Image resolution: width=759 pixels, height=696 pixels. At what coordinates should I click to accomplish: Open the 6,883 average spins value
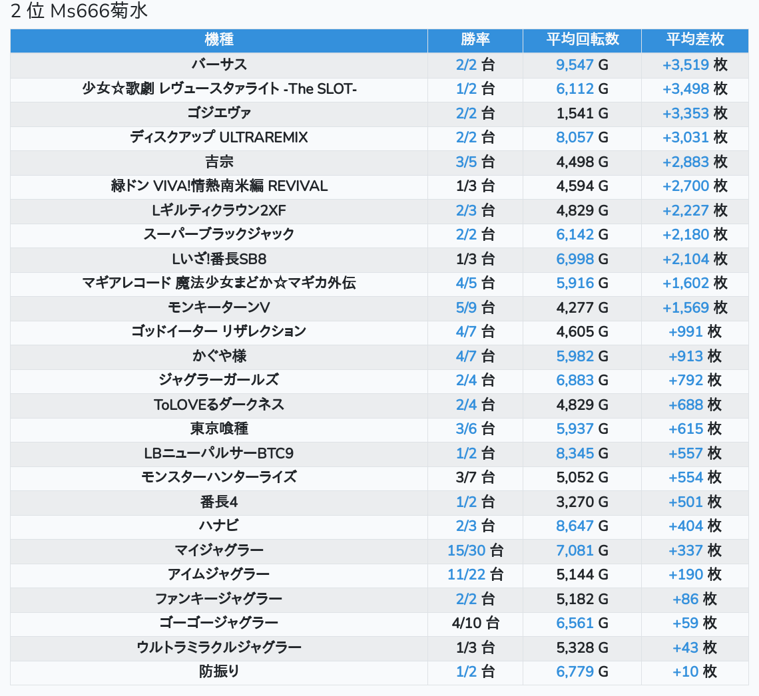(575, 380)
